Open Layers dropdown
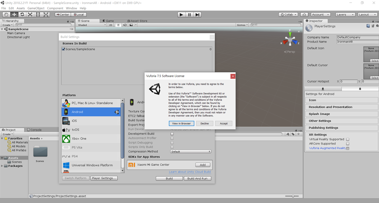Screen dimensions: 379x203 coord(345,14)
